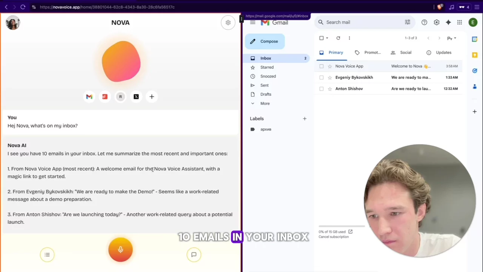Image resolution: width=483 pixels, height=272 pixels.
Task: Create a new label with plus icon
Action: 305,119
